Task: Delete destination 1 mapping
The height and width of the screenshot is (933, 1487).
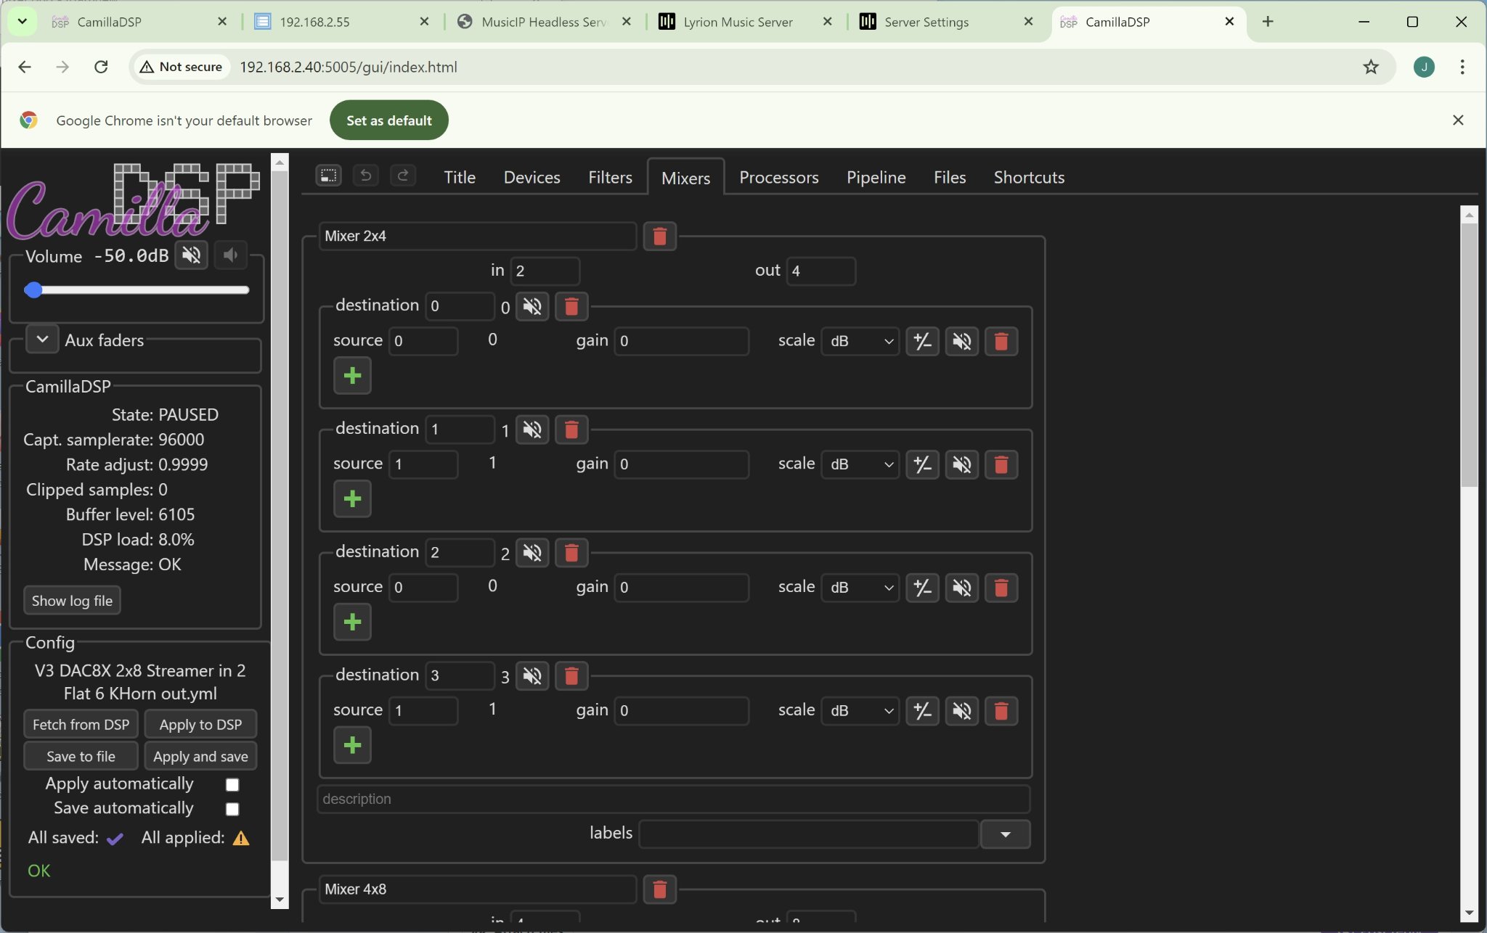Action: click(571, 429)
